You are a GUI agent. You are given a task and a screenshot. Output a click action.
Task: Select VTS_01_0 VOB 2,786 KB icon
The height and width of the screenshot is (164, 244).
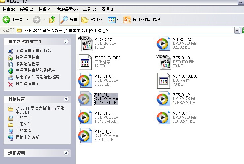click(x=85, y=80)
